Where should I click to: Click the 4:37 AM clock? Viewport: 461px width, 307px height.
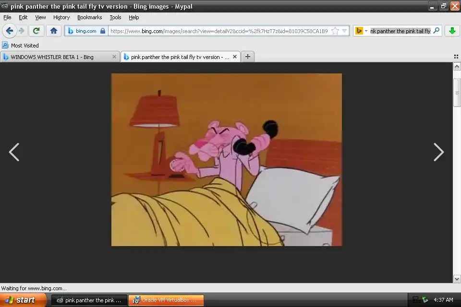pyautogui.click(x=443, y=300)
